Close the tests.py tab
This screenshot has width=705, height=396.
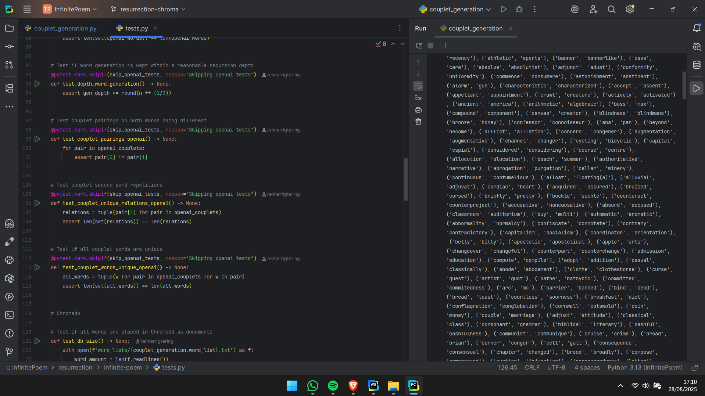(x=155, y=28)
